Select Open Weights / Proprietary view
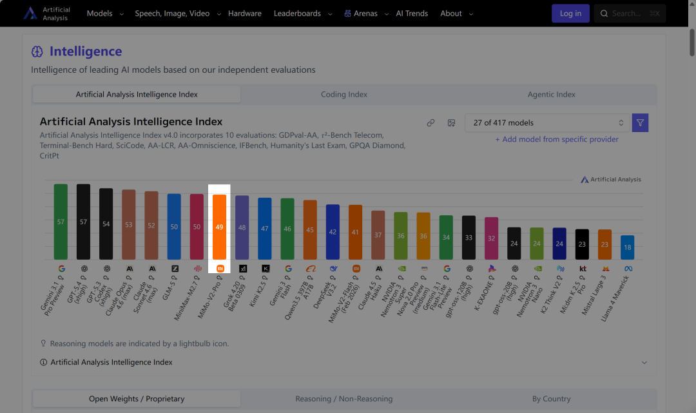 click(x=137, y=399)
